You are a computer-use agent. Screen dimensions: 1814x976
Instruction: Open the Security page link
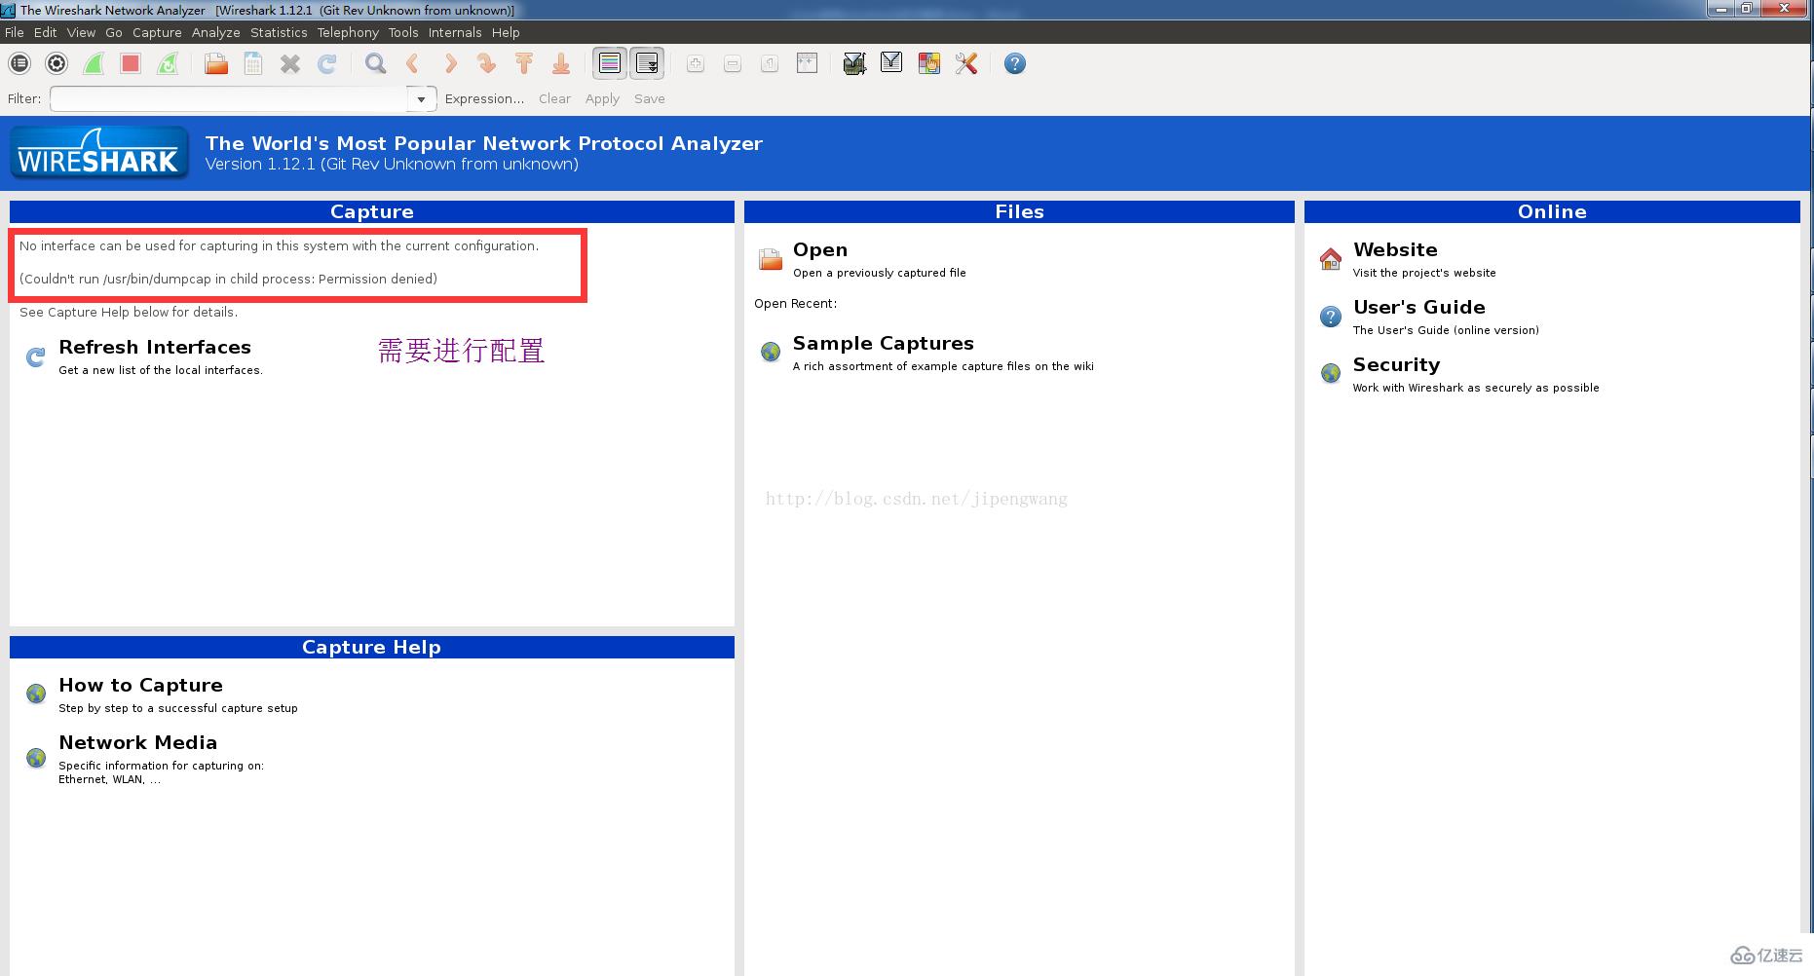coord(1396,365)
